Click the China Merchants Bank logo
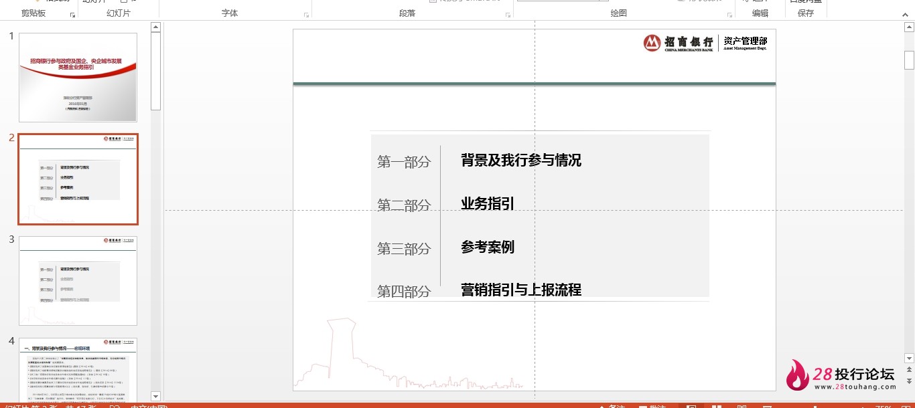915x408 pixels. pyautogui.click(x=679, y=43)
